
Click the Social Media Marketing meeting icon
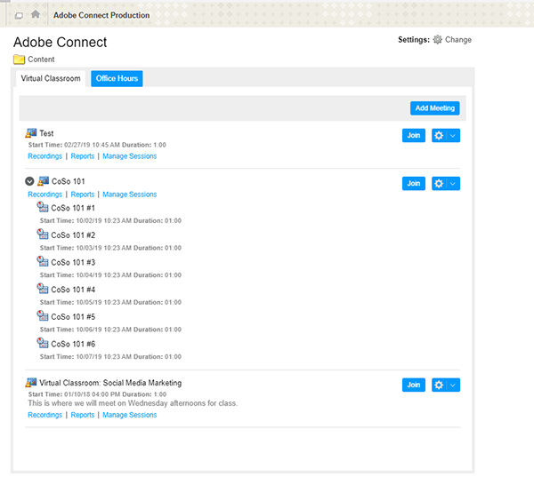[x=31, y=383]
